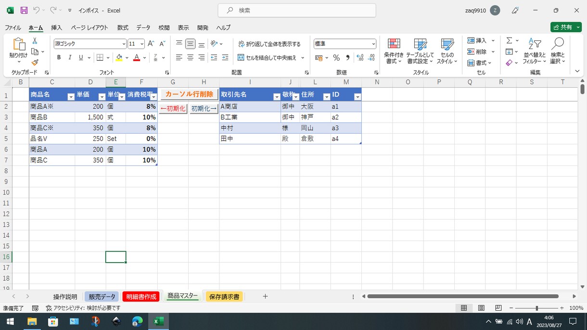Toggle underline formatting

point(81,58)
